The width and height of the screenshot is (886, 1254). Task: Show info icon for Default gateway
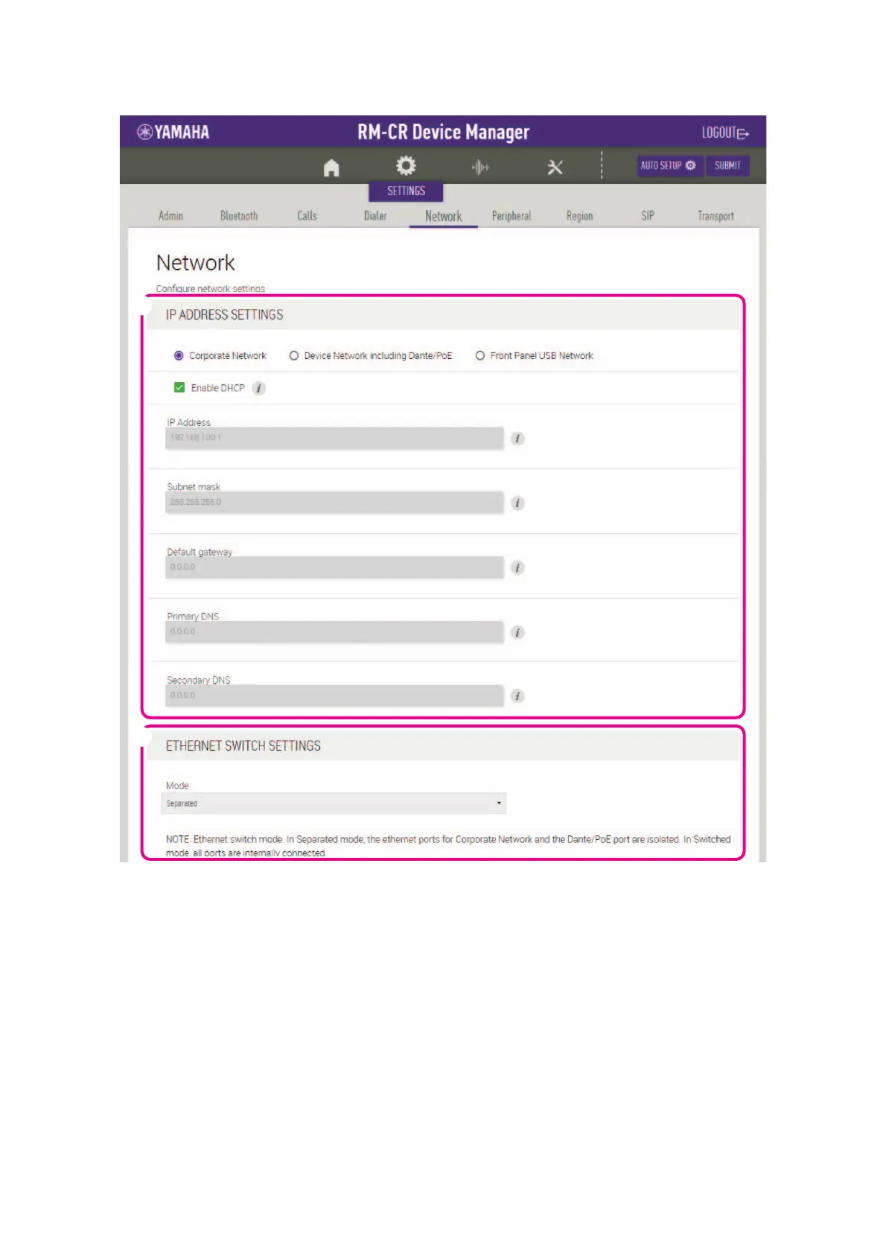pyautogui.click(x=517, y=567)
